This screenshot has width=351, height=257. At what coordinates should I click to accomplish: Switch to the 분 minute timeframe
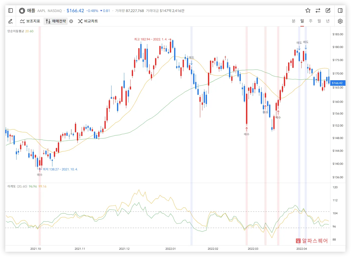(294, 21)
